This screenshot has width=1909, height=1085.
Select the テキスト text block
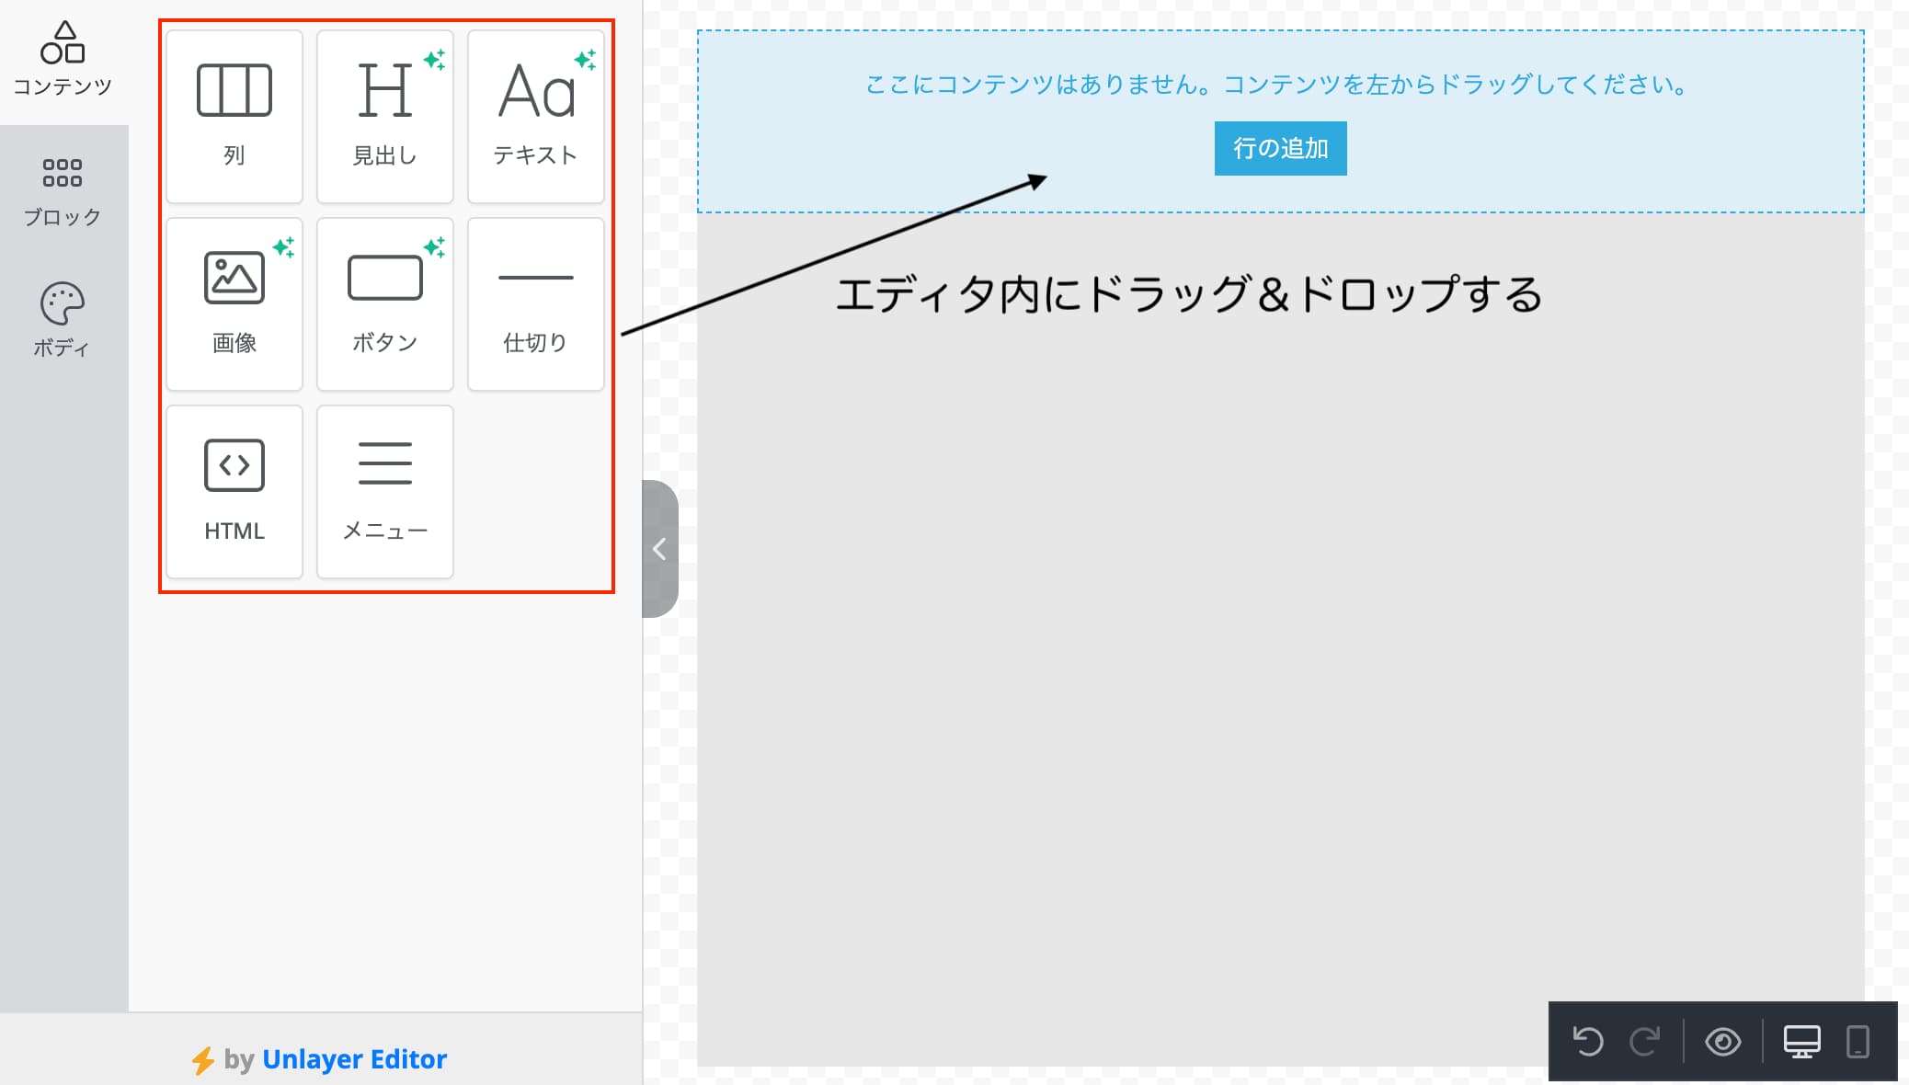[536, 116]
